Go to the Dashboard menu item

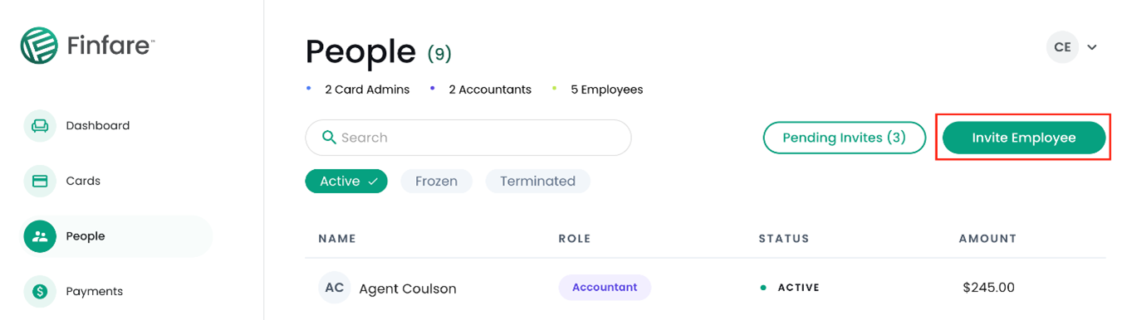[98, 126]
